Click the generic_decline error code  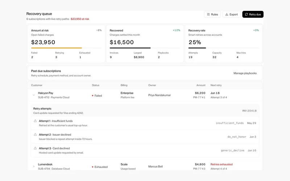[x=232, y=150]
